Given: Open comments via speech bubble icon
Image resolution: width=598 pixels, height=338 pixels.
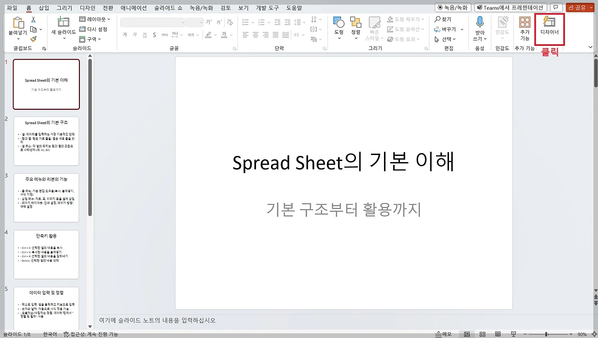Looking at the screenshot, I should coord(556,7).
